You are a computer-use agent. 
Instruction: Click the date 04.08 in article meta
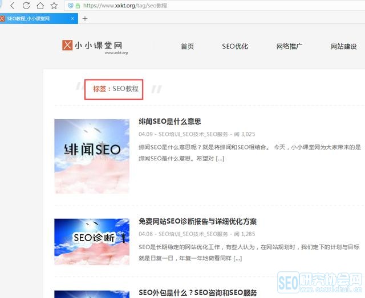(145, 234)
